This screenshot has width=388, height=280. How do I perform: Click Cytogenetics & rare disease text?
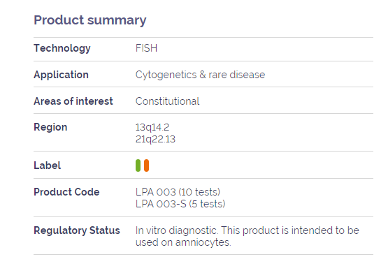[200, 75]
